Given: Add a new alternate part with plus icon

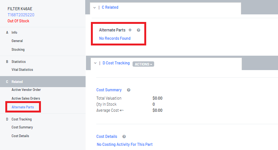Looking at the screenshot, I should [130, 30].
